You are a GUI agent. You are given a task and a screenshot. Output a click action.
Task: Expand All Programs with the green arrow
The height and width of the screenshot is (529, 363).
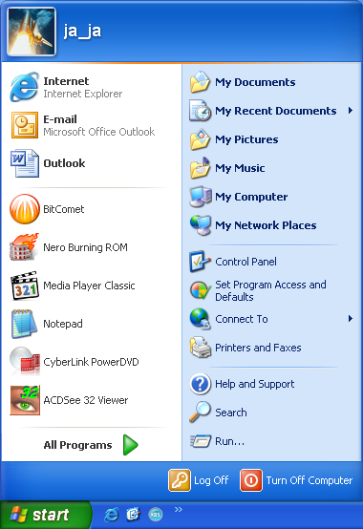[x=131, y=445]
